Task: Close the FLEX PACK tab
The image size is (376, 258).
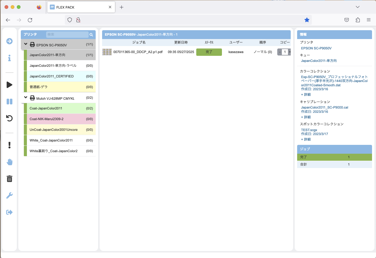Action: point(110,7)
